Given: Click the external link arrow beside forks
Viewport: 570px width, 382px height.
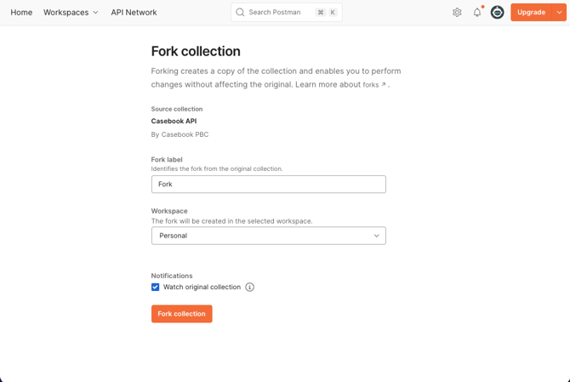Looking at the screenshot, I should (384, 85).
